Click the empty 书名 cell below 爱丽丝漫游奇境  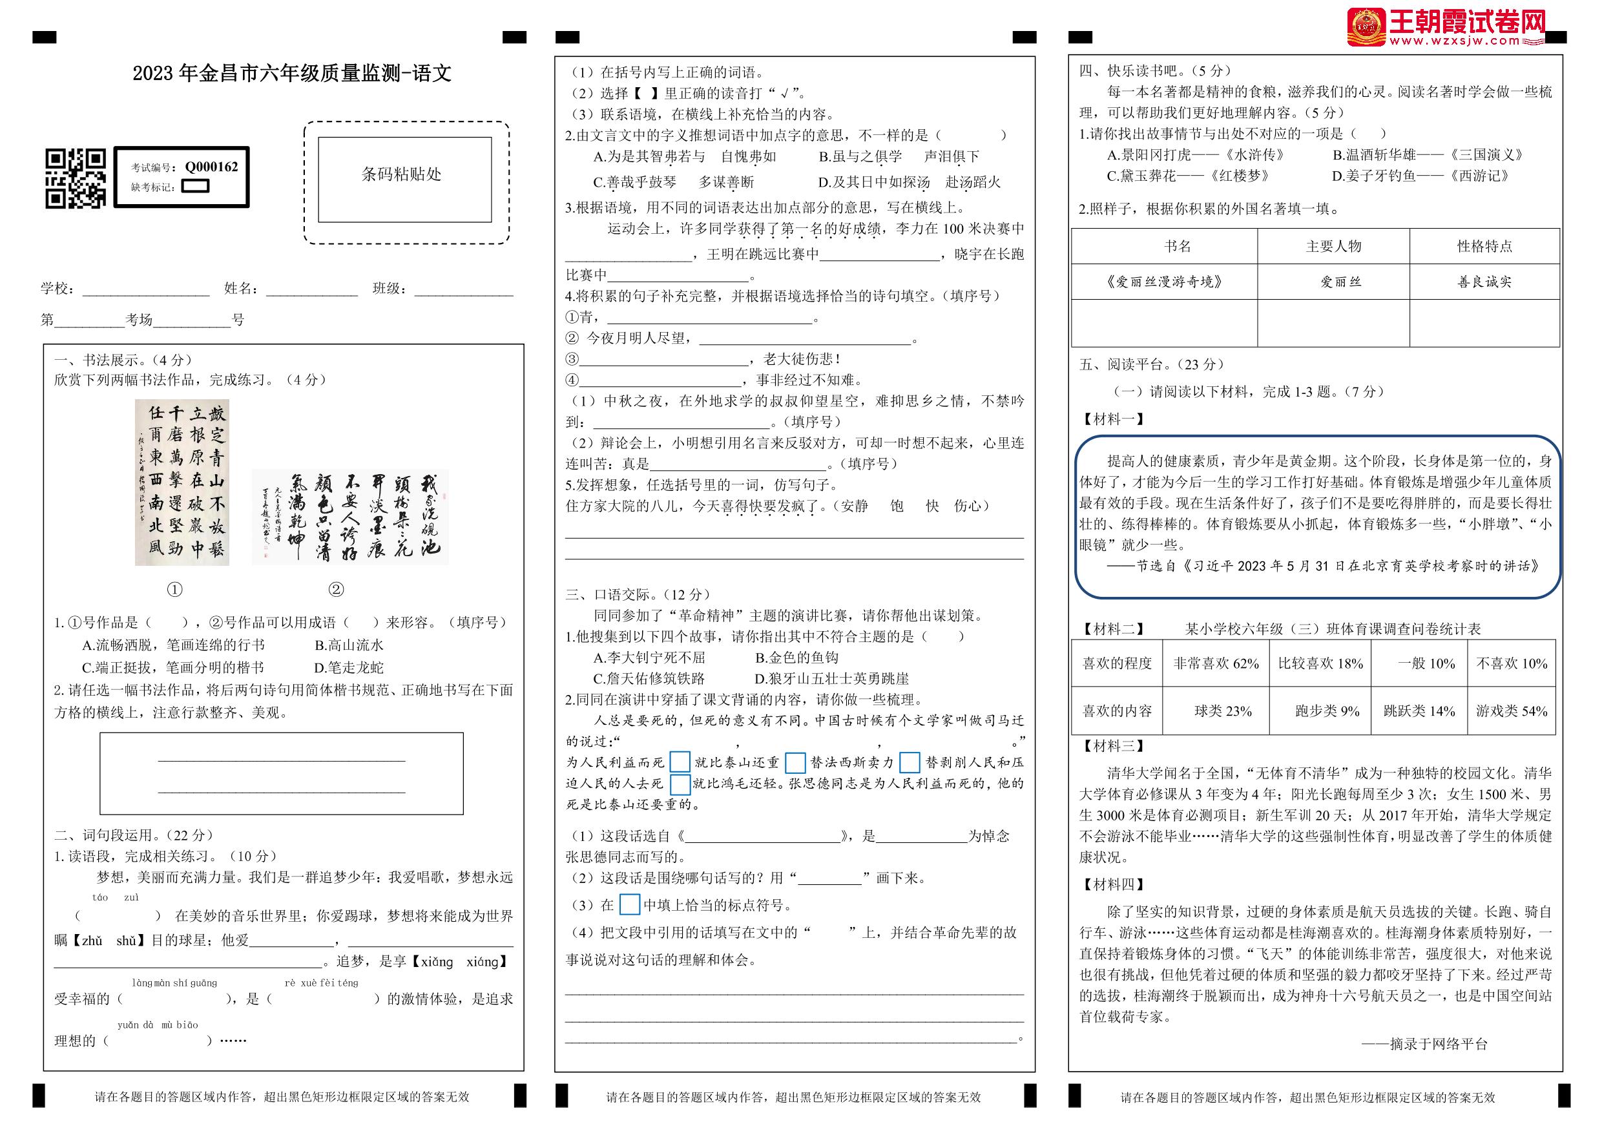pos(1164,322)
